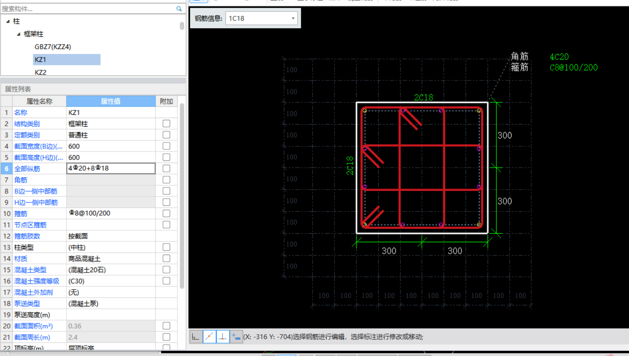This screenshot has height=356, width=629.
Task: Collapse the 柱 tree node
Action: (x=8, y=21)
